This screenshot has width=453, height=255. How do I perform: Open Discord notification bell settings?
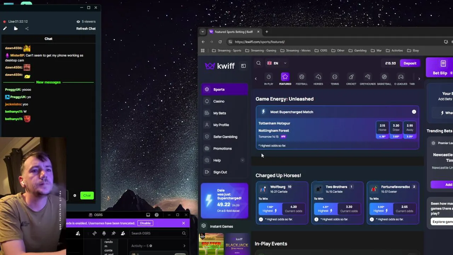(x=104, y=233)
